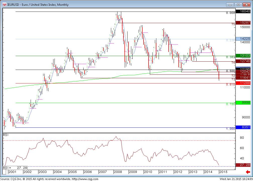Minimize the IEURUSD chart window
The width and height of the screenshot is (253, 181).
pos(229,5)
